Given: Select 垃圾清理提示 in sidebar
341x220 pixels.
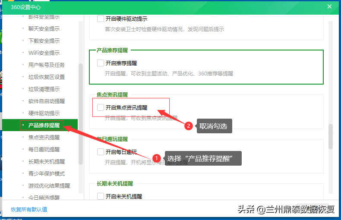Looking at the screenshot, I should coord(44,89).
